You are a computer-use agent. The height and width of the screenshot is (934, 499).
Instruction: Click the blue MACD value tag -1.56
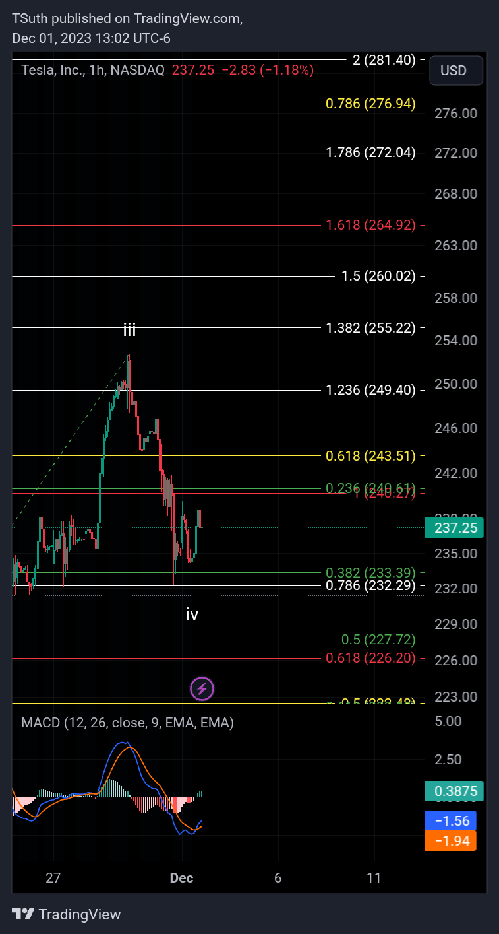[x=451, y=820]
